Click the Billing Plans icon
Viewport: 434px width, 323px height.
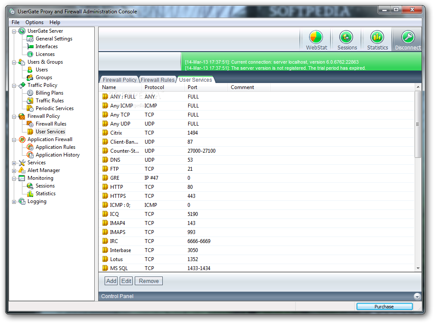click(30, 93)
